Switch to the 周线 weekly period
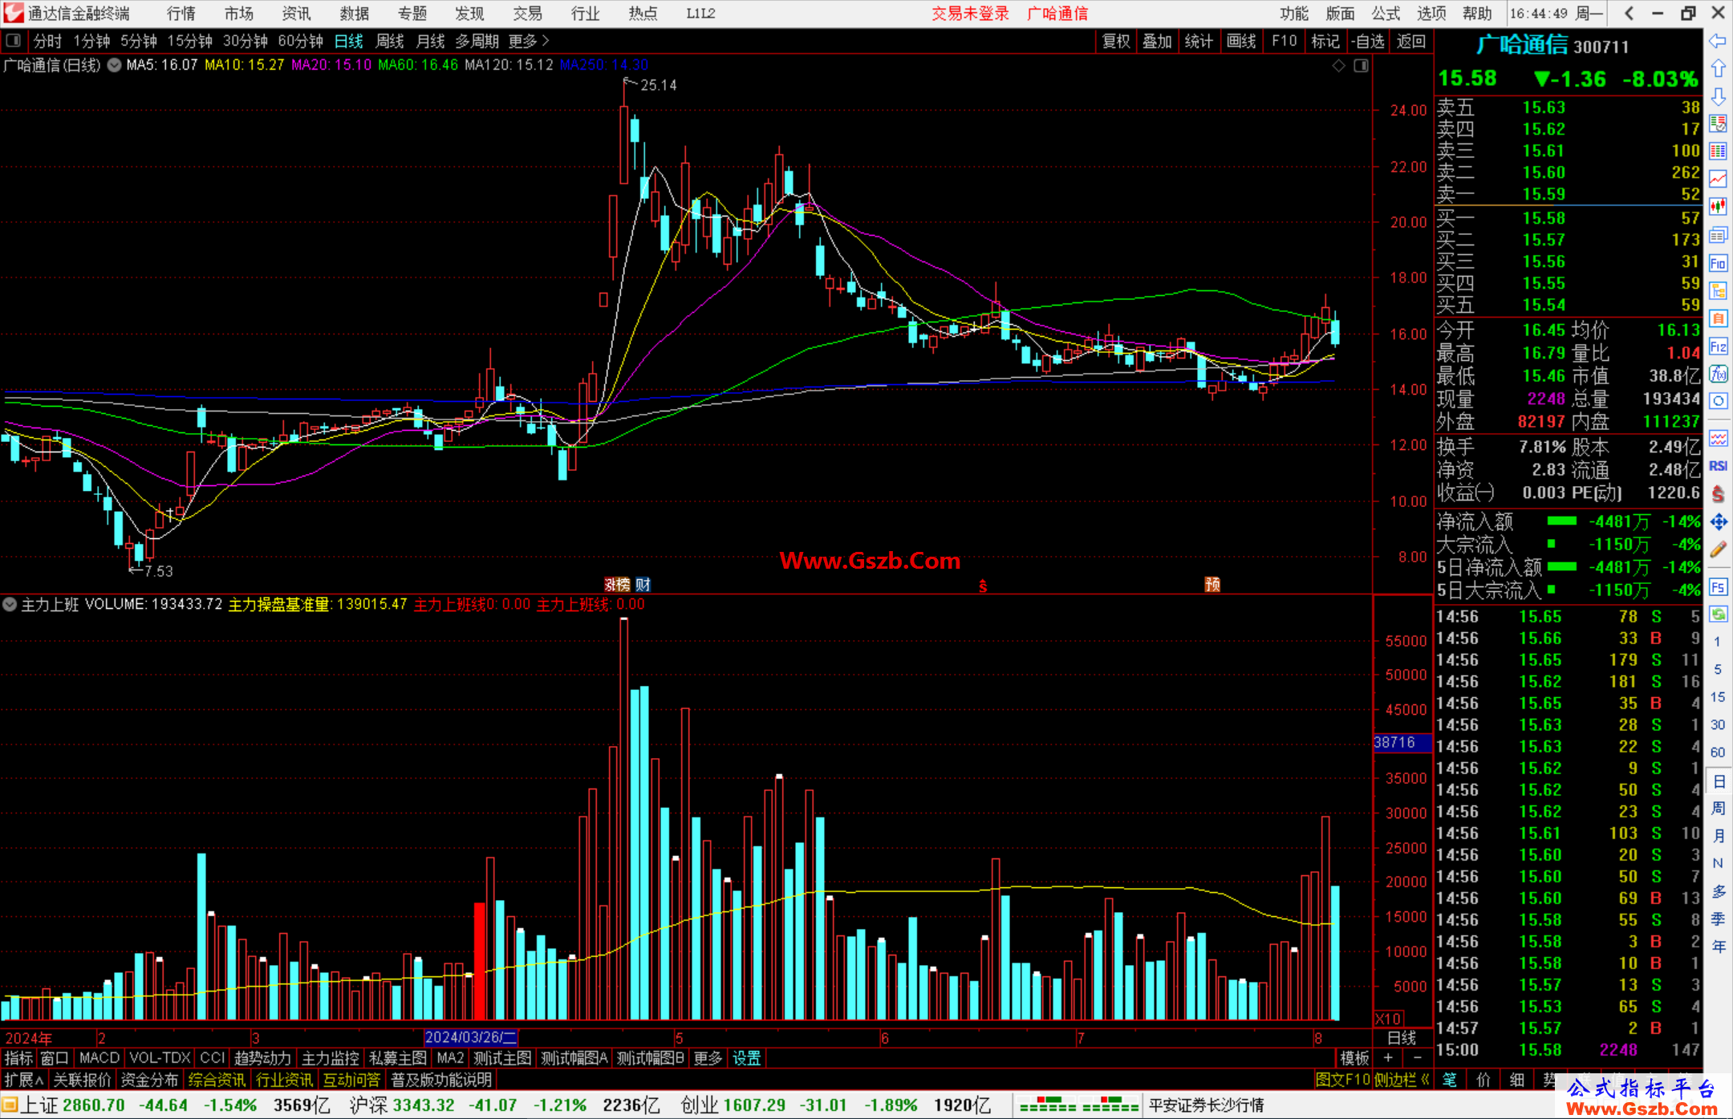Screen dimensions: 1733x1119 [390, 41]
